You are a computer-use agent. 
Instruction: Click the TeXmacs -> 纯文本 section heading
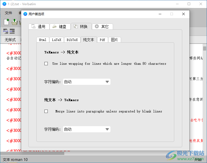tap(61, 52)
